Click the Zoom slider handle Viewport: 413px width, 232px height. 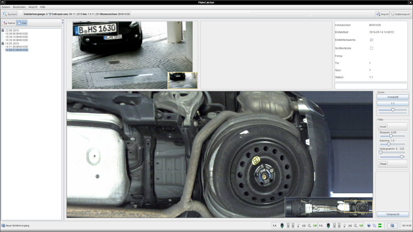tap(393, 110)
